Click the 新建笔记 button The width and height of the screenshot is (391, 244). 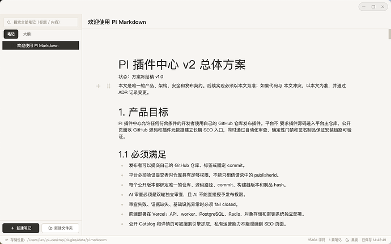click(x=21, y=228)
